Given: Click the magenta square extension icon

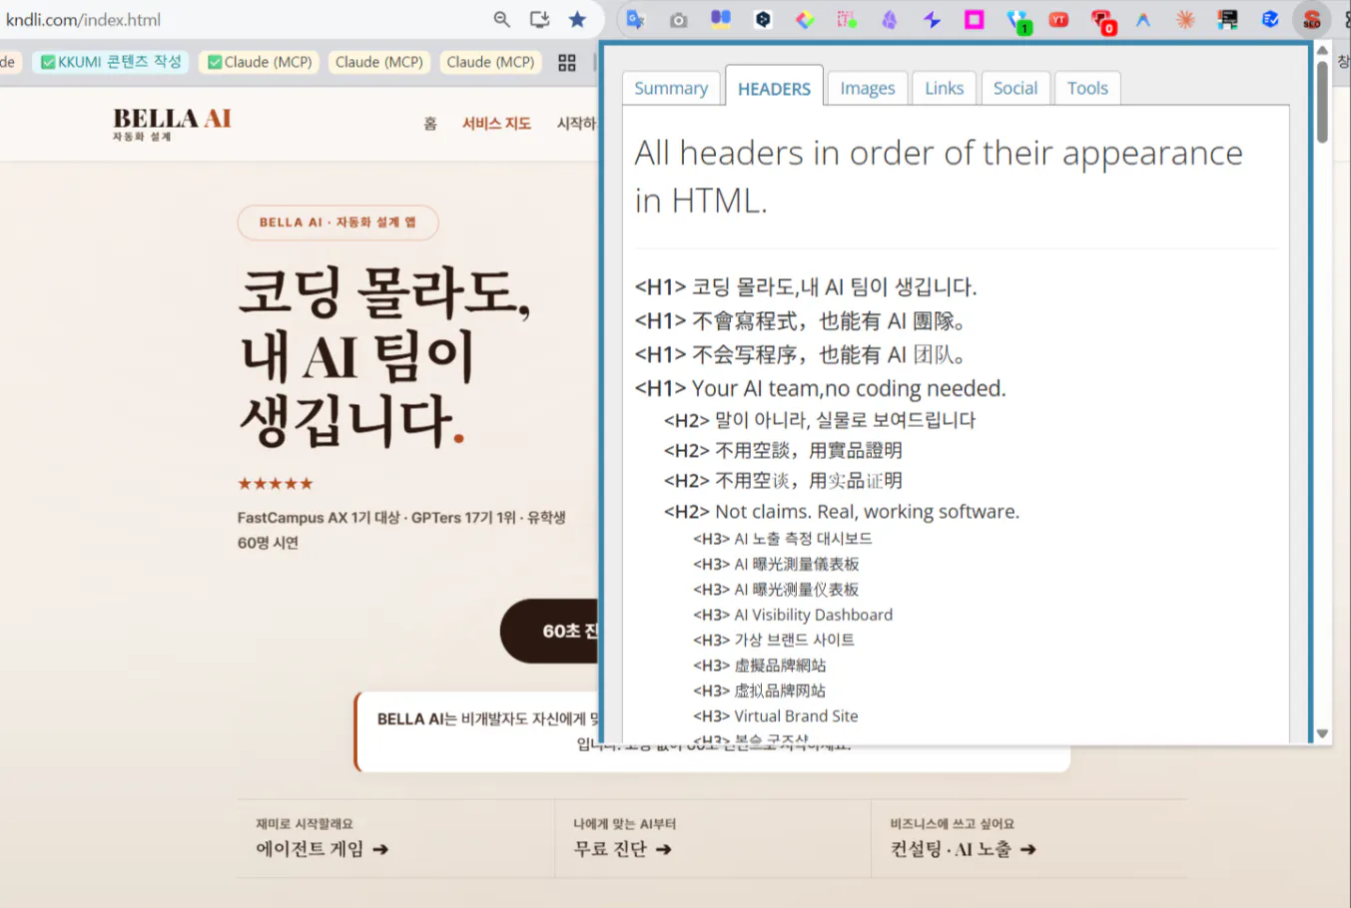Looking at the screenshot, I should coord(974,20).
